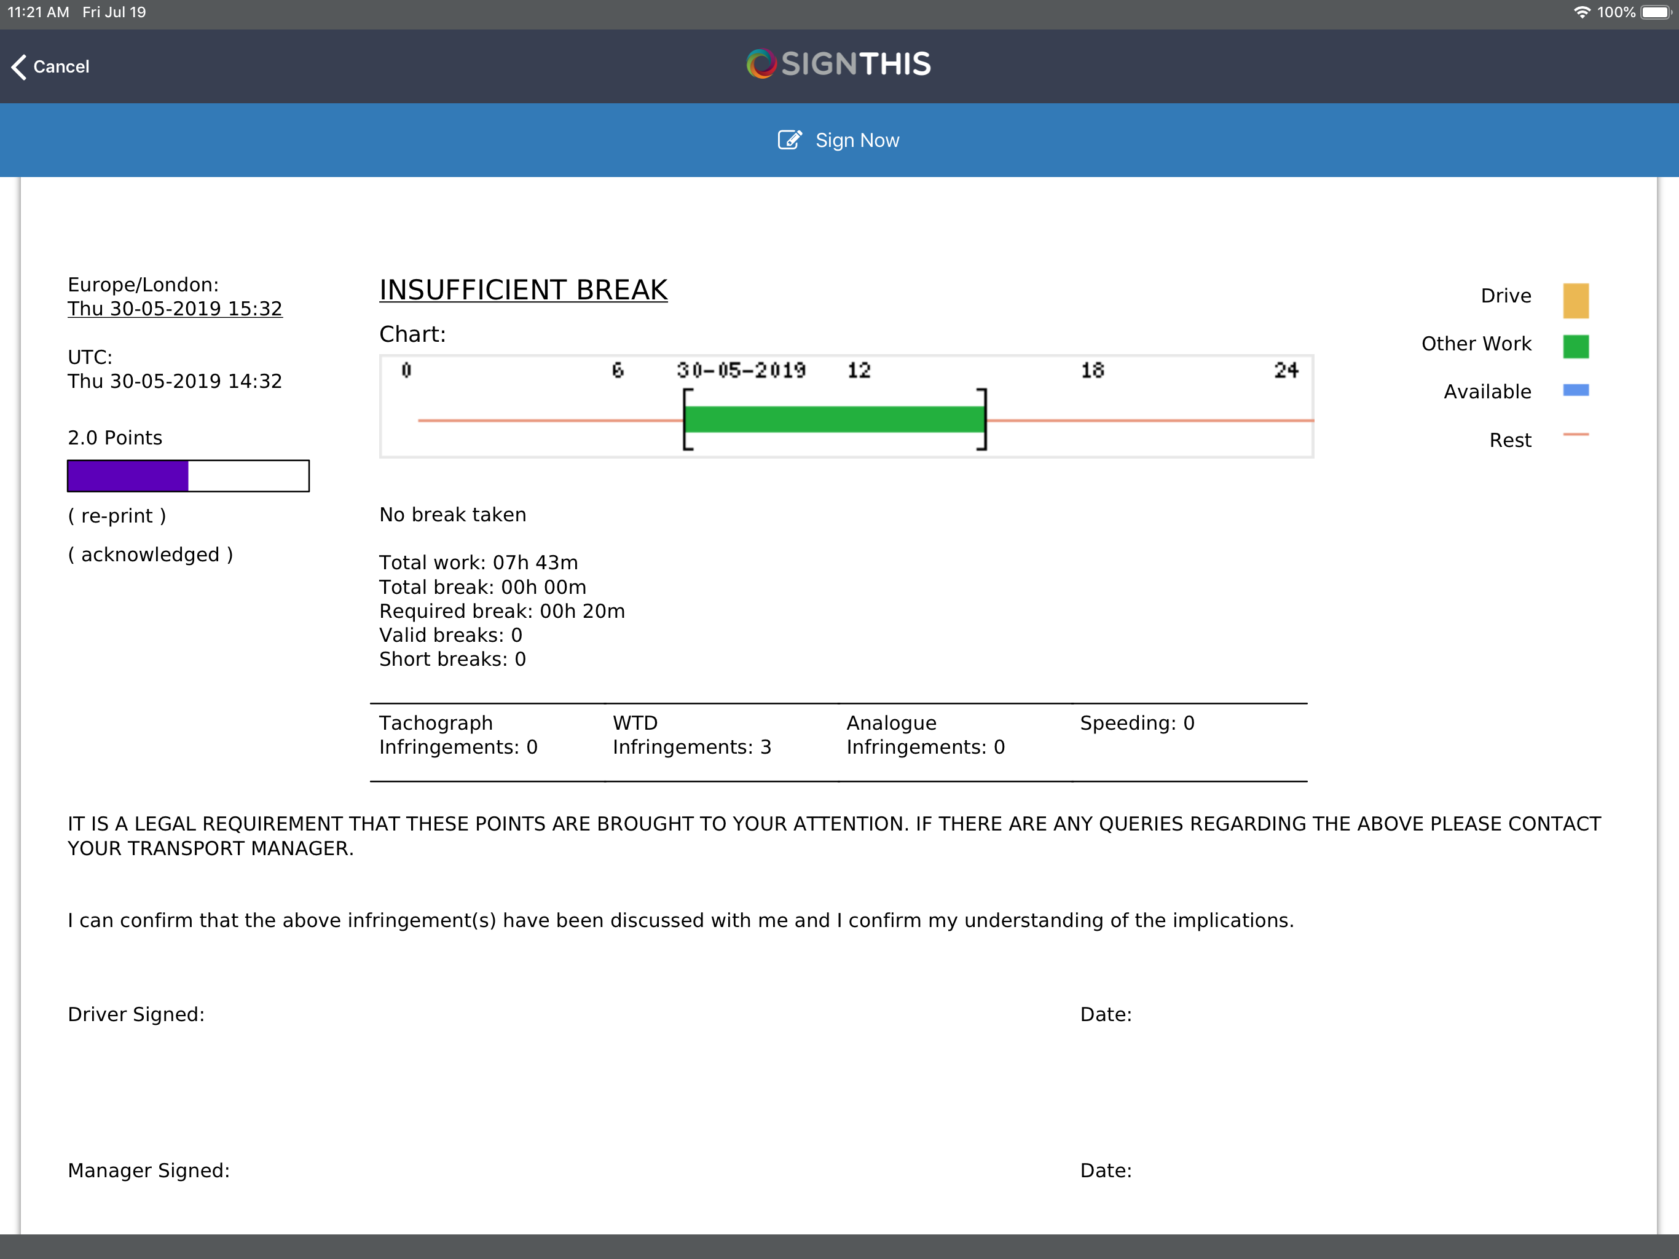Tap the Sign Now pencil icon
This screenshot has width=1679, height=1259.
[789, 140]
